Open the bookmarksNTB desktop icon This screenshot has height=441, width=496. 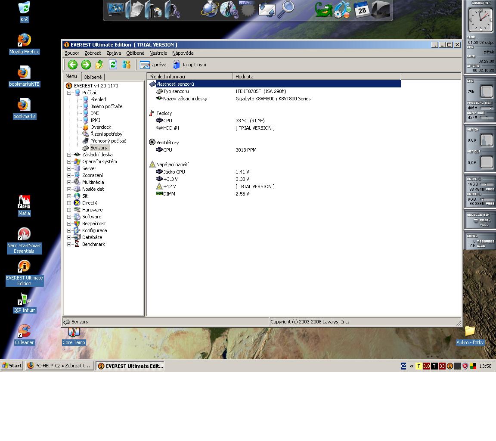tap(24, 76)
